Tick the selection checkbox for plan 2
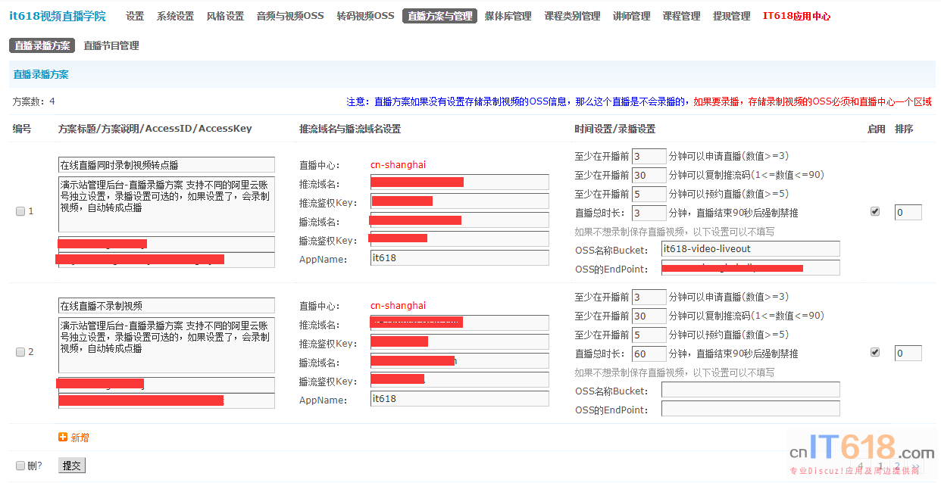The width and height of the screenshot is (941, 483). coord(20,352)
